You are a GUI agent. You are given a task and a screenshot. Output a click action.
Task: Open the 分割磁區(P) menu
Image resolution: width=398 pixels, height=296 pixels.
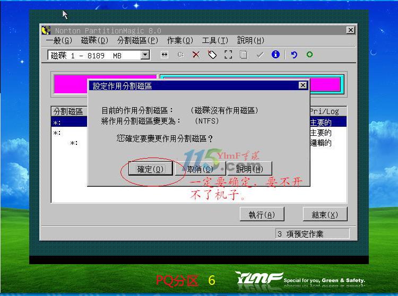pos(137,40)
